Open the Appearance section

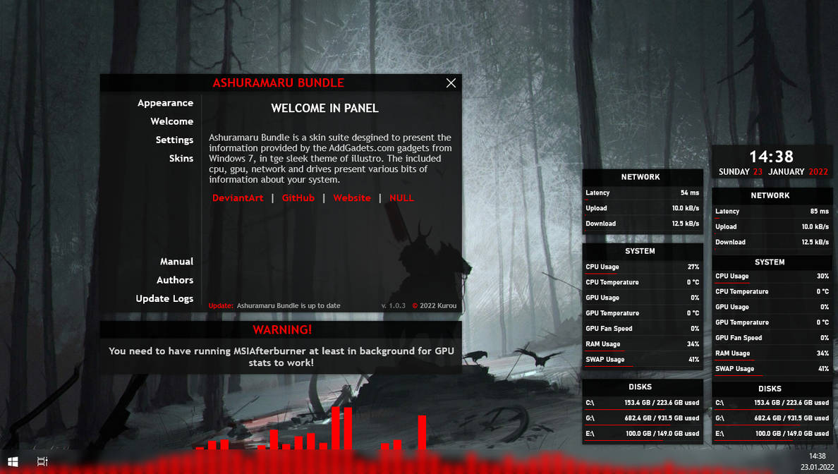(x=165, y=103)
